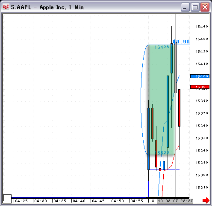Click the 04:35 time axis label
212x206 pixels.
coord(60,201)
